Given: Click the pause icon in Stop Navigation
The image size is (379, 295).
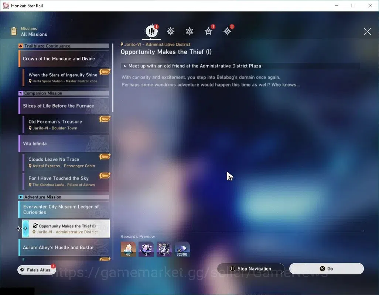Looking at the screenshot, I should point(232,269).
